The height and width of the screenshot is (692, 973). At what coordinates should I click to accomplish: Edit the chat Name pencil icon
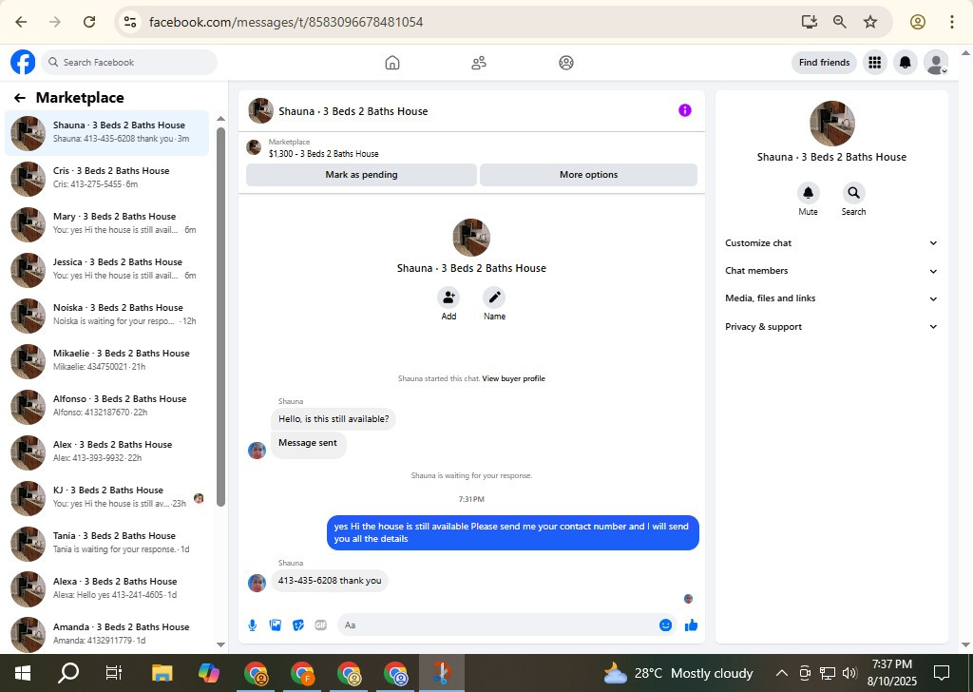tap(494, 298)
